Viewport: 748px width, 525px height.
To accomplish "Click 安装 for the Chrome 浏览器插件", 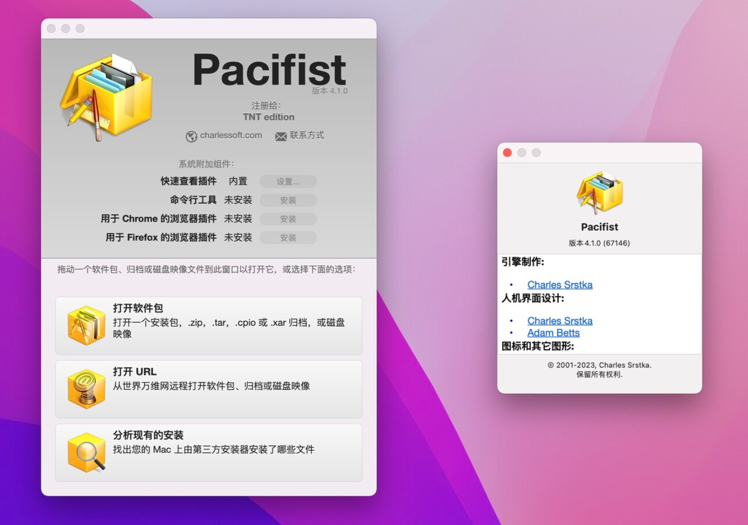I will point(288,219).
